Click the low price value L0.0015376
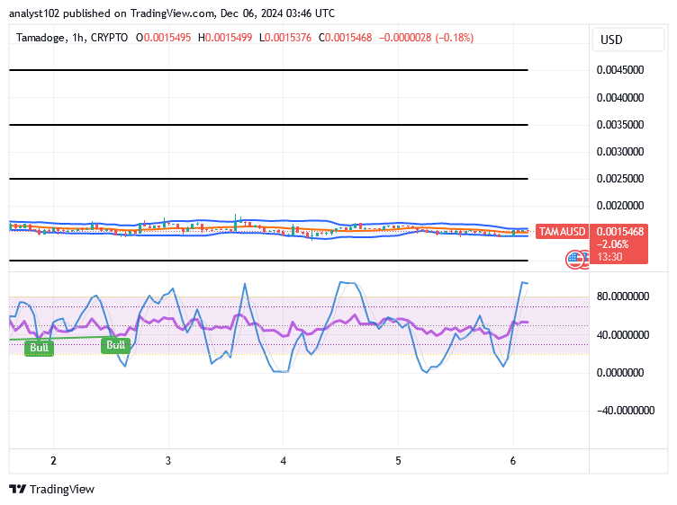Viewport: 677px width, 505px height. [285, 38]
